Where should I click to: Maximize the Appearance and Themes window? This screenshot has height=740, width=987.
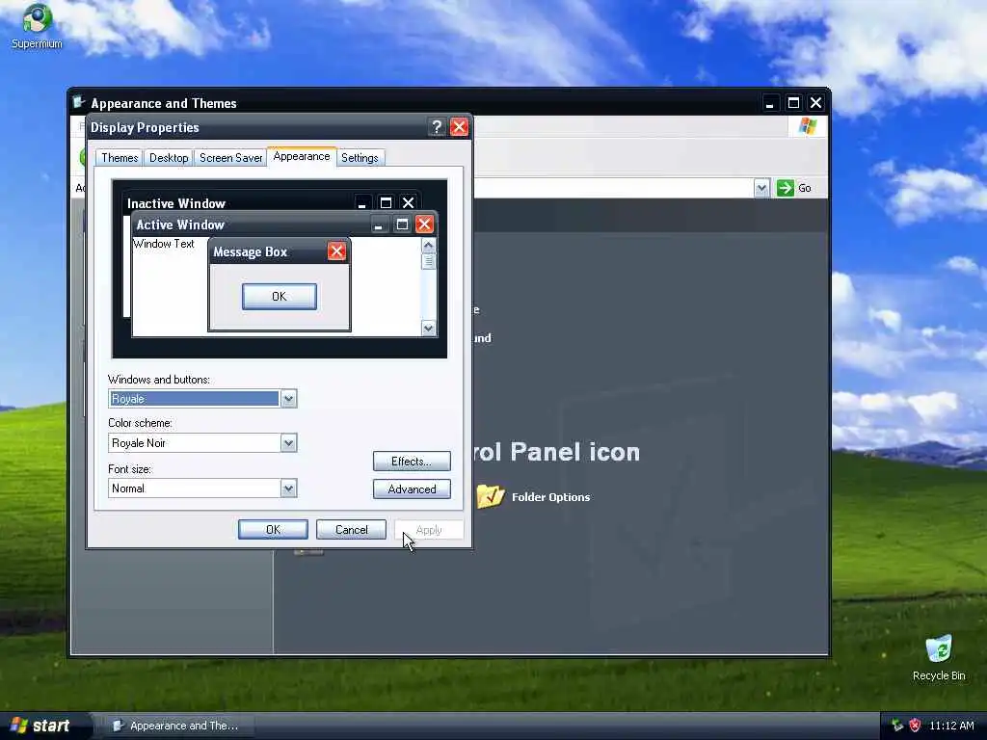coord(793,102)
